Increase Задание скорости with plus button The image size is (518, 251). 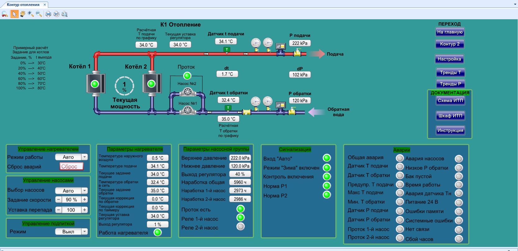tap(85, 200)
